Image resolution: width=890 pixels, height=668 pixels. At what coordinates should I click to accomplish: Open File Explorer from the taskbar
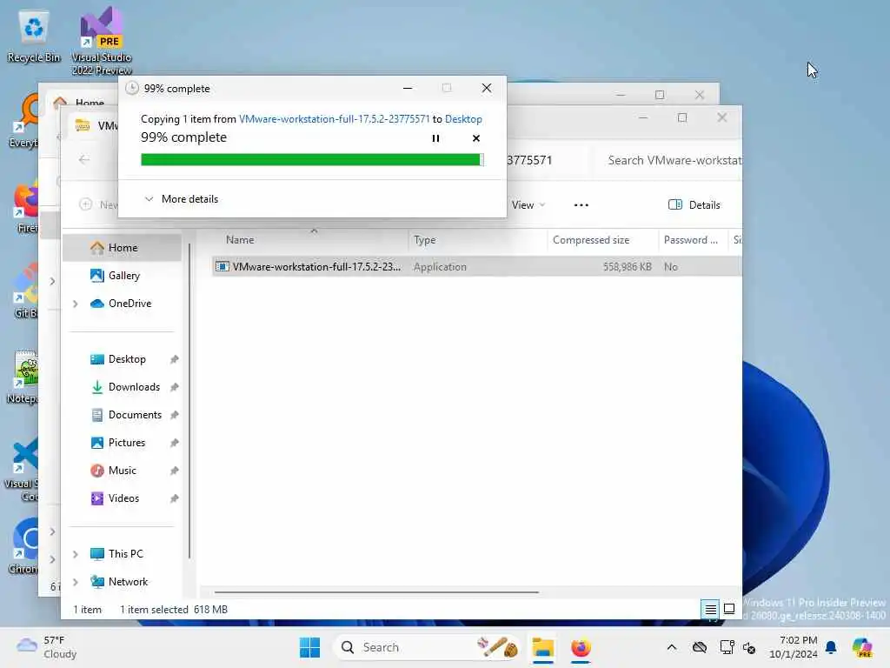pyautogui.click(x=542, y=647)
